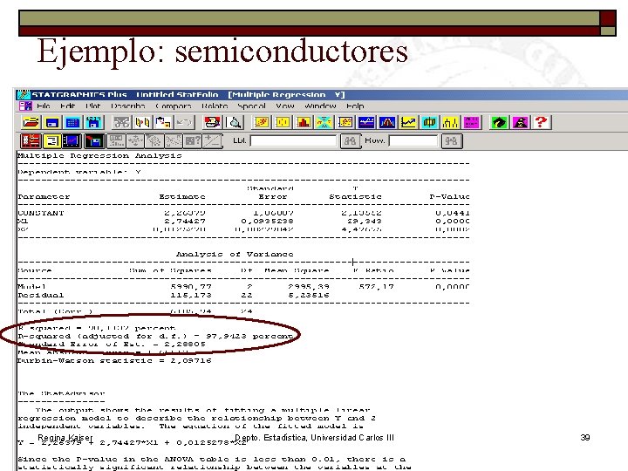Open the Relate menu
The height and width of the screenshot is (471, 628).
pyautogui.click(x=215, y=106)
